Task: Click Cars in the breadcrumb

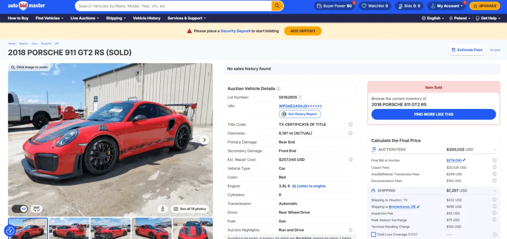Action: (34, 43)
